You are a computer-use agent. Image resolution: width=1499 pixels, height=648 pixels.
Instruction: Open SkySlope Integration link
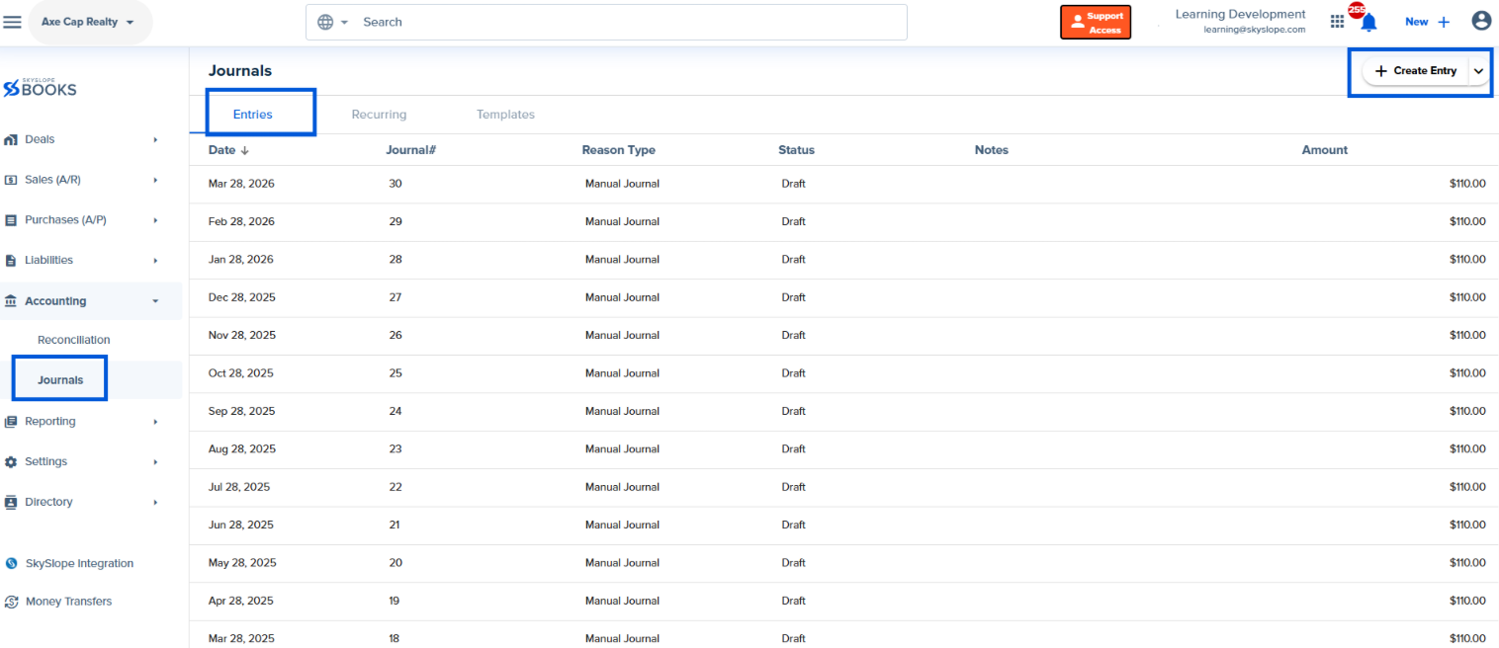tap(79, 563)
